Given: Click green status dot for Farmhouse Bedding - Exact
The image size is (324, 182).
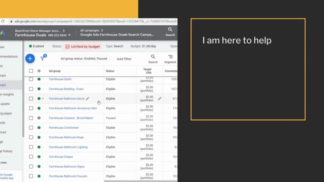Looking at the screenshot, I should point(39,89).
